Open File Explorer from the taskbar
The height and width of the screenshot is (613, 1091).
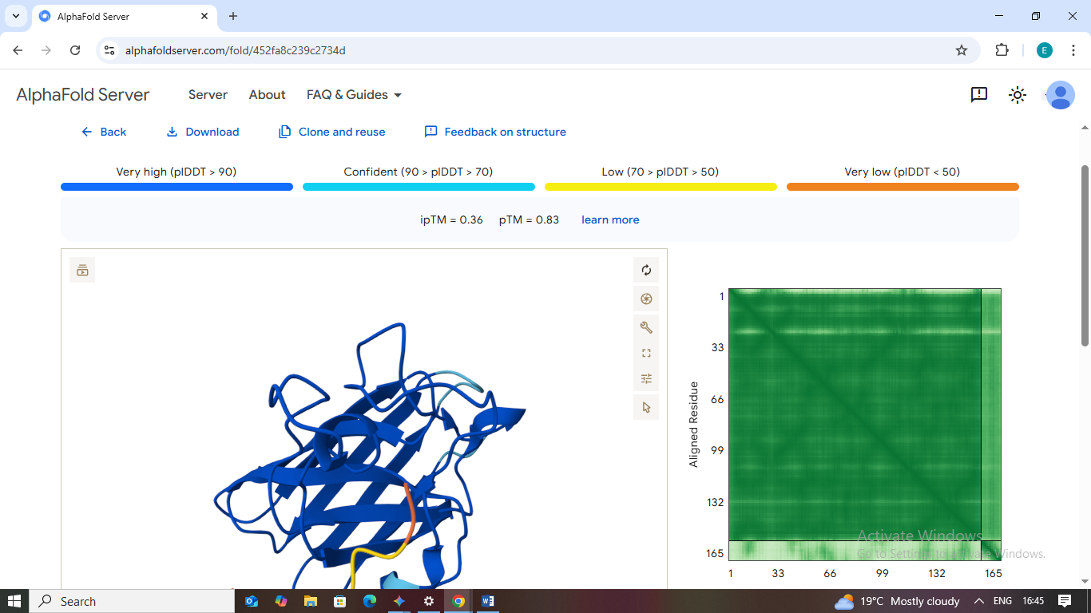coord(311,601)
